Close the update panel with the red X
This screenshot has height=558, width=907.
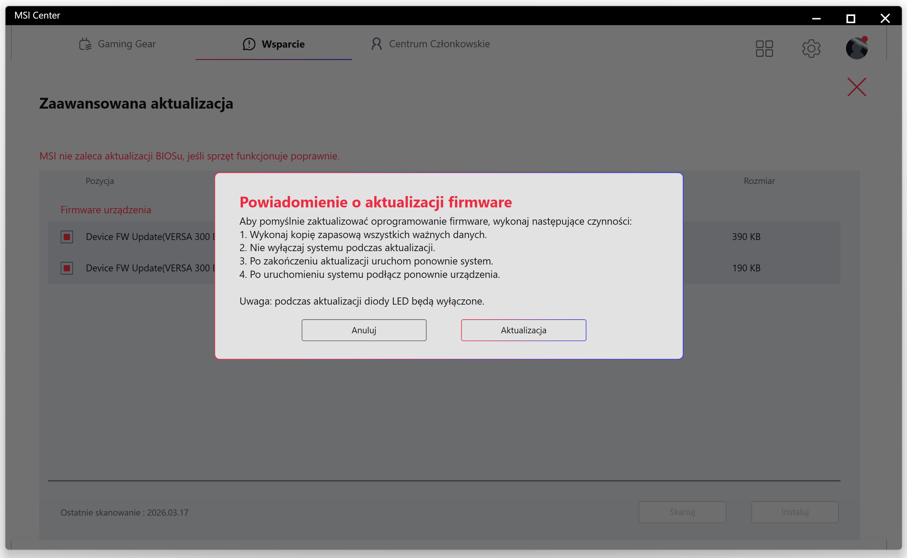coord(856,87)
